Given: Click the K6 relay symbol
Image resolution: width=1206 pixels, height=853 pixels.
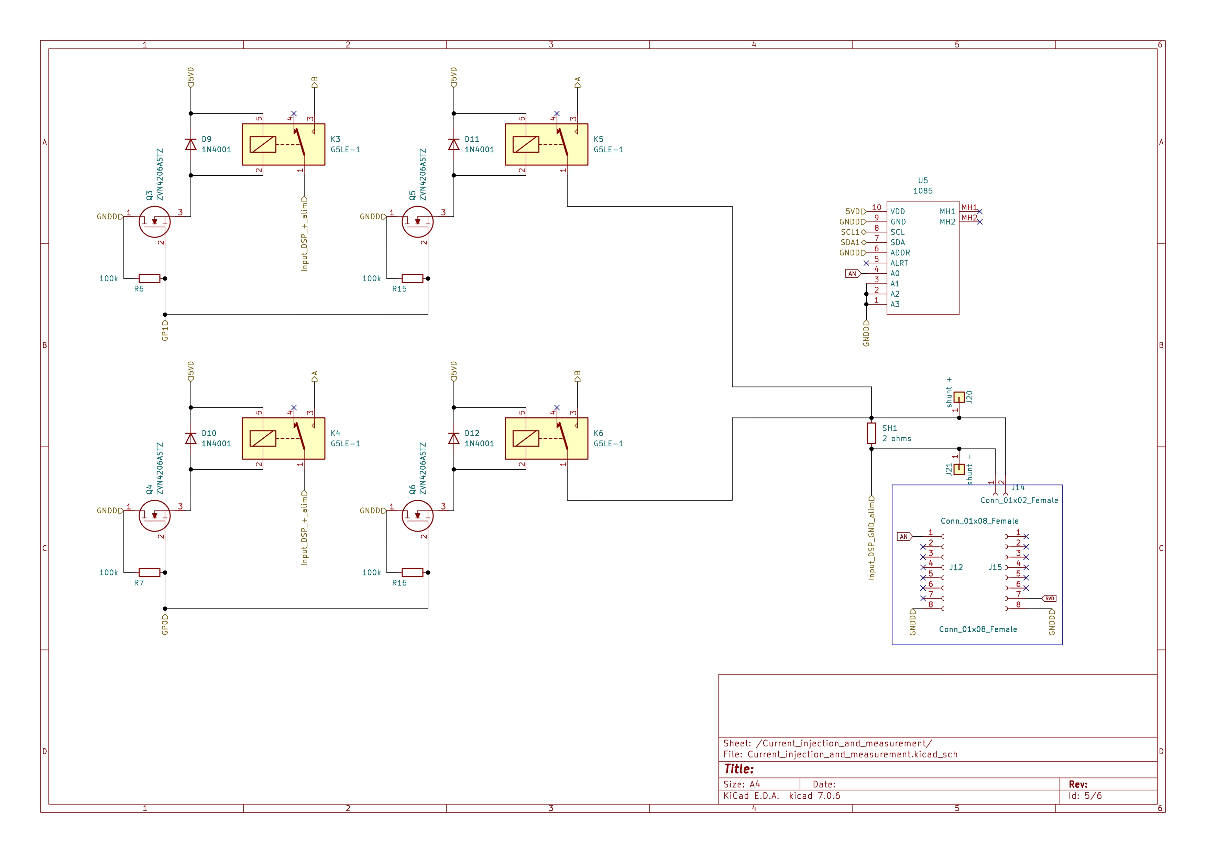Looking at the screenshot, I should click(x=546, y=439).
